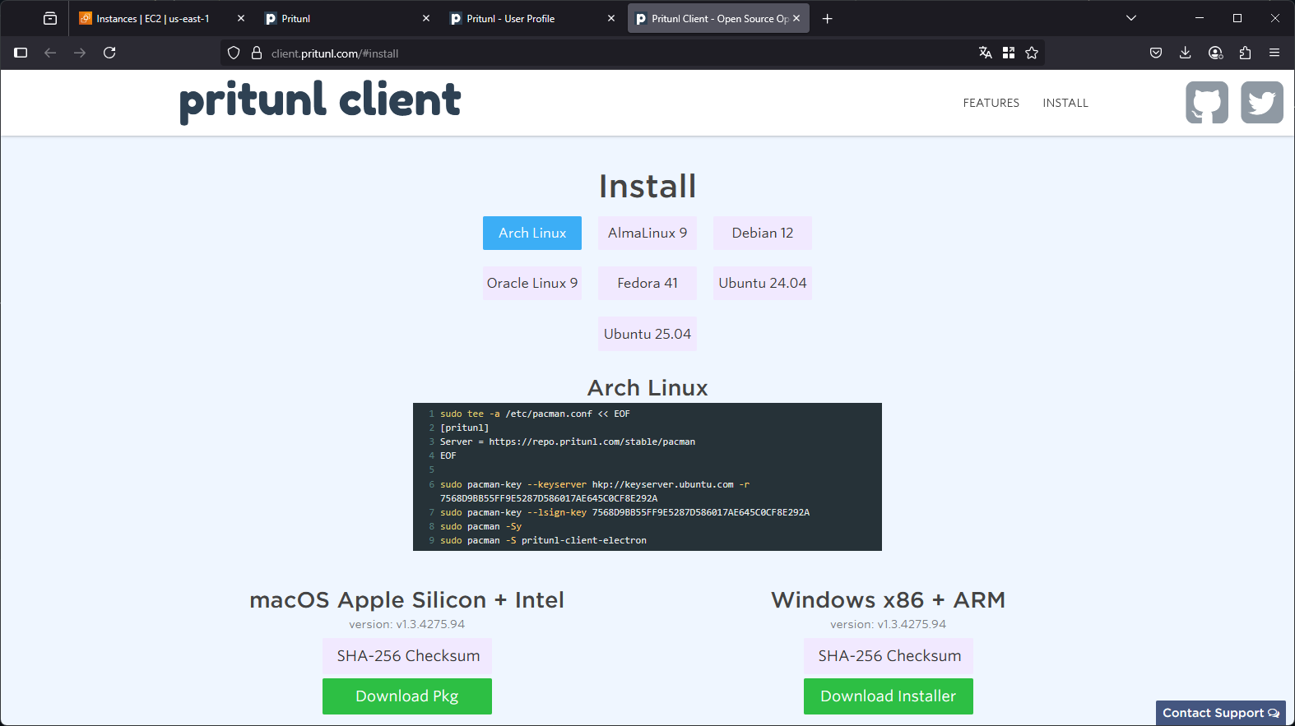Open a new tab with the plus button
The image size is (1295, 726).
pos(828,18)
